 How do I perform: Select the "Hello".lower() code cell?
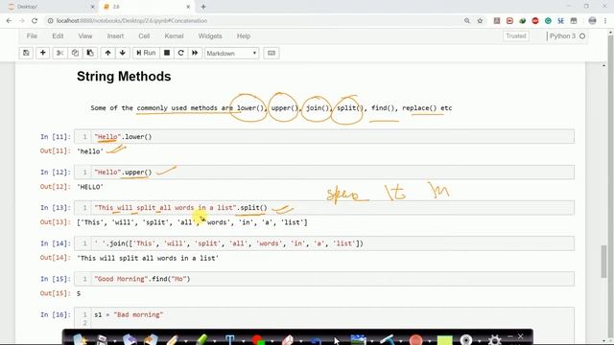pos(324,136)
